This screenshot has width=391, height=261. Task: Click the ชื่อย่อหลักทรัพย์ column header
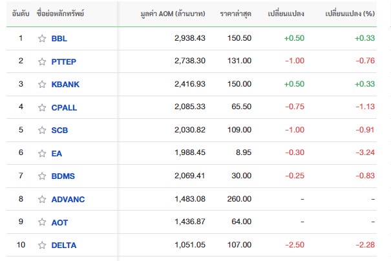[x=61, y=13]
